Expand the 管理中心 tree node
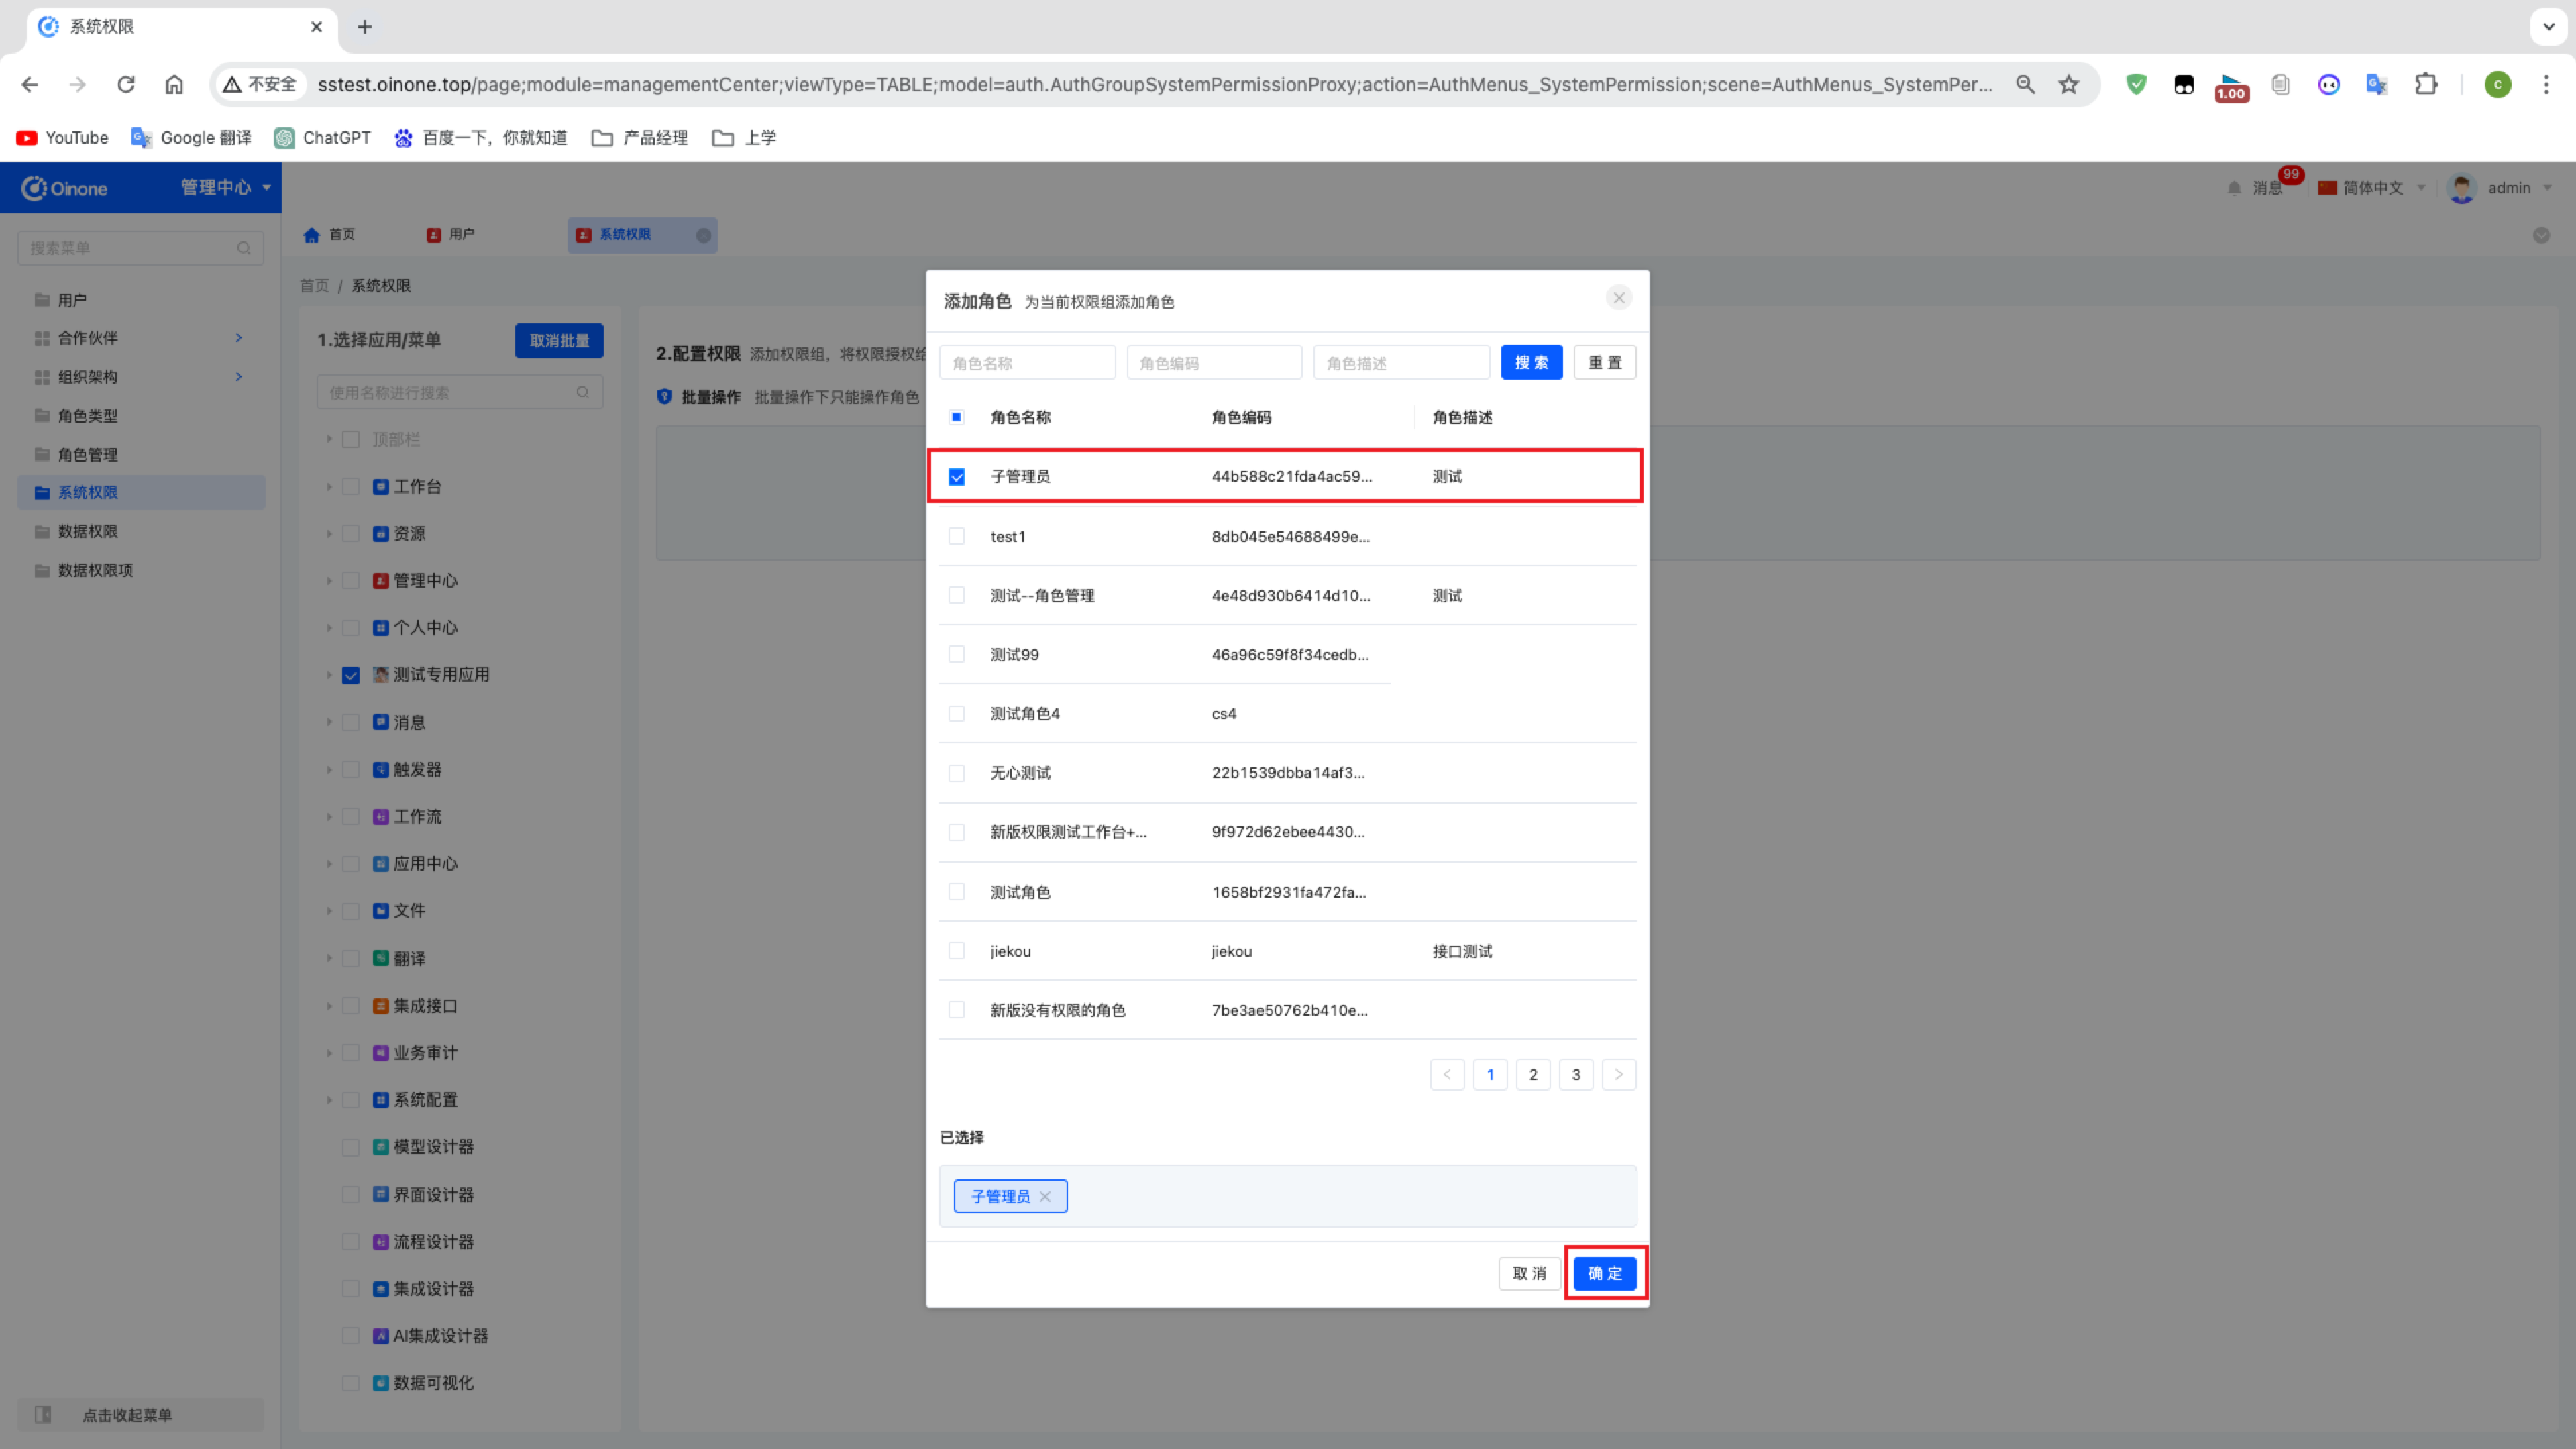The height and width of the screenshot is (1449, 2576). pos(329,581)
